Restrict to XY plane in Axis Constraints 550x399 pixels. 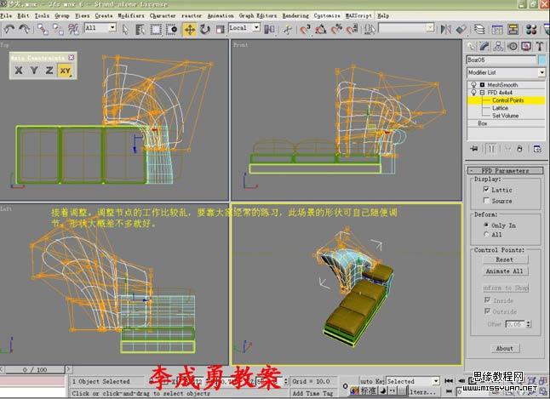(x=66, y=71)
